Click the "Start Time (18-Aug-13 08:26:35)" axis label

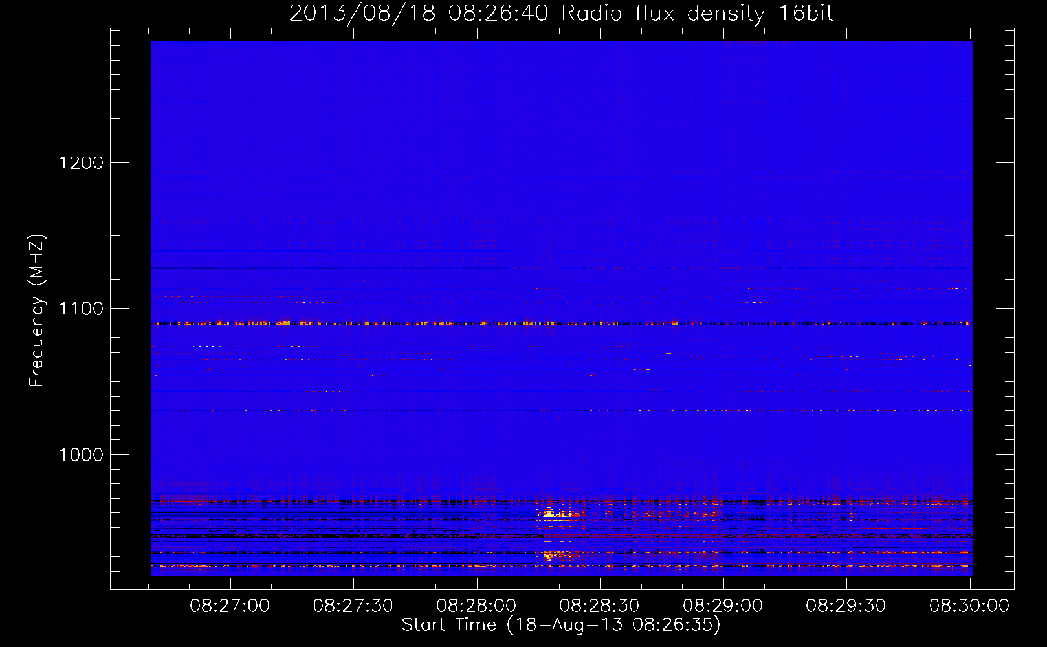561,624
